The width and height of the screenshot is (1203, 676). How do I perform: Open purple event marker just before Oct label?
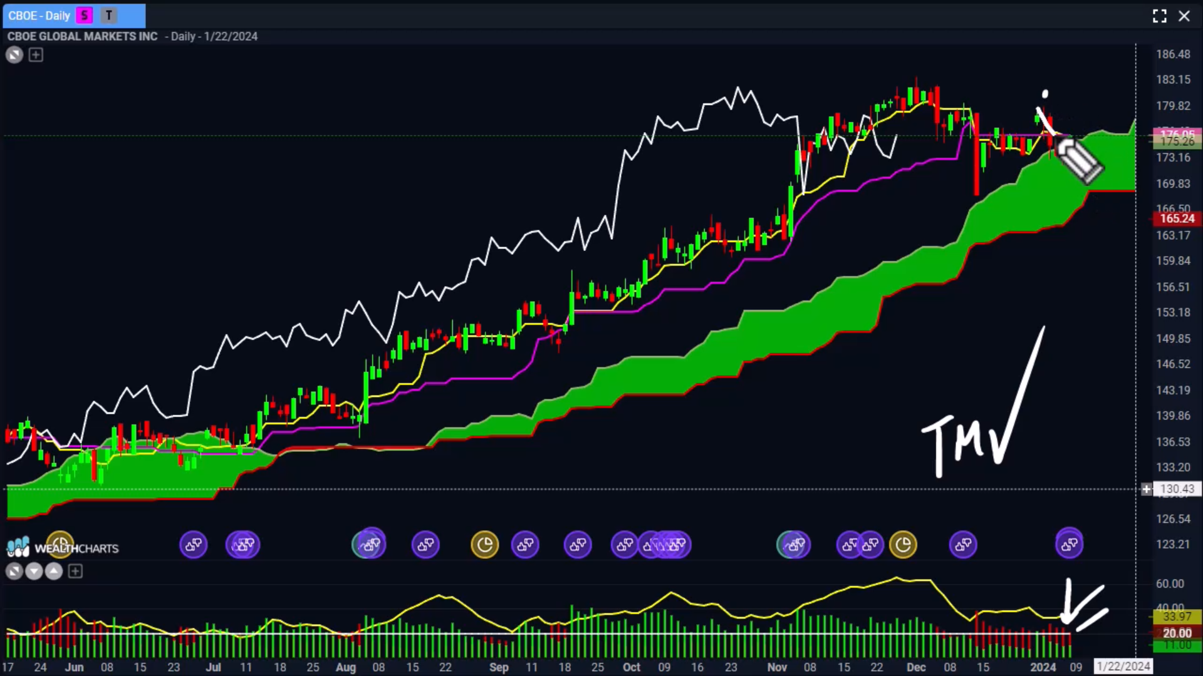(624, 545)
